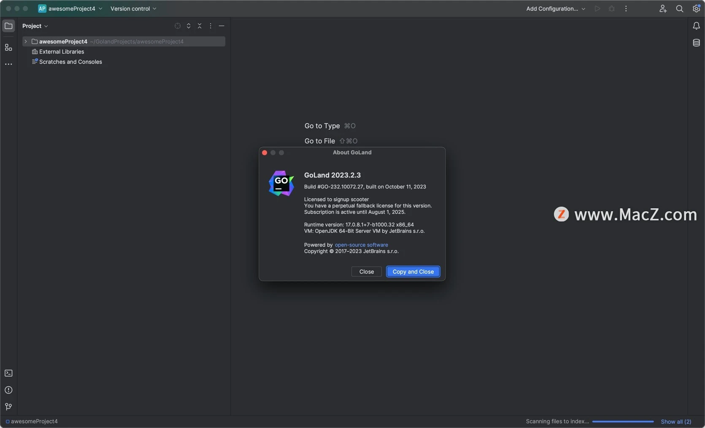Click the GoLand 2023.2.3 version text
Viewport: 705px width, 428px height.
click(332, 175)
